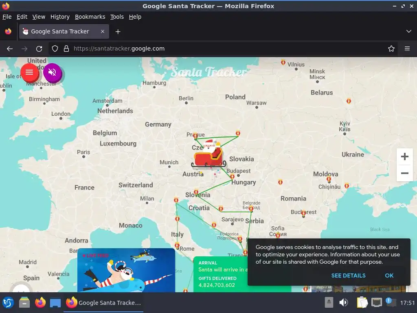Select the gift pin at Belgrade
The height and width of the screenshot is (313, 417).
pyautogui.click(x=251, y=209)
